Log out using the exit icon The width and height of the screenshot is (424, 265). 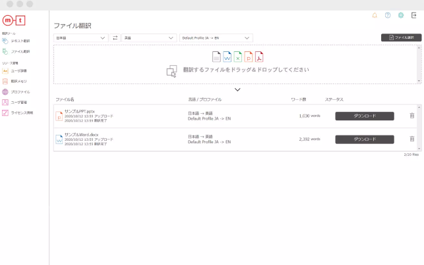[413, 15]
